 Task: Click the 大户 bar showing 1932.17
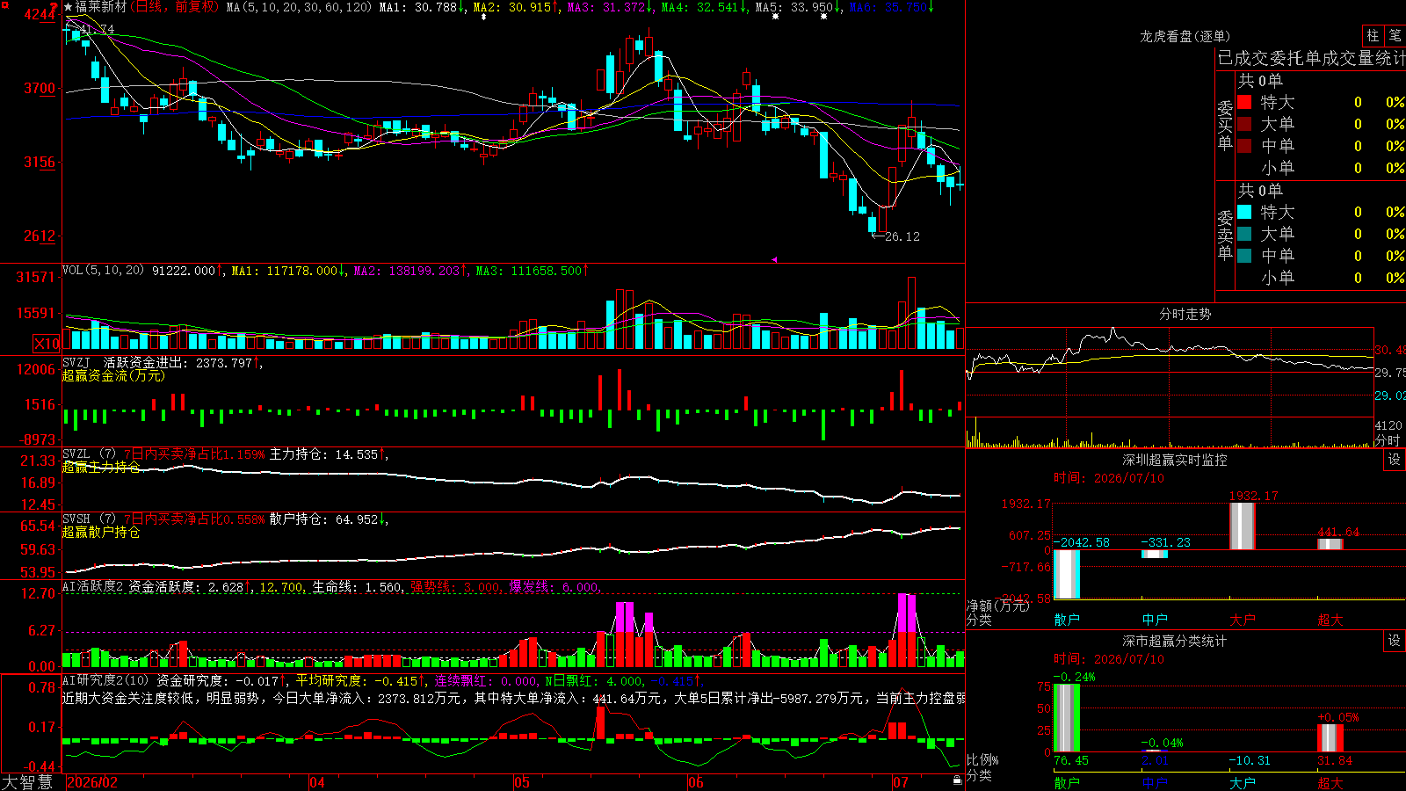(1243, 526)
